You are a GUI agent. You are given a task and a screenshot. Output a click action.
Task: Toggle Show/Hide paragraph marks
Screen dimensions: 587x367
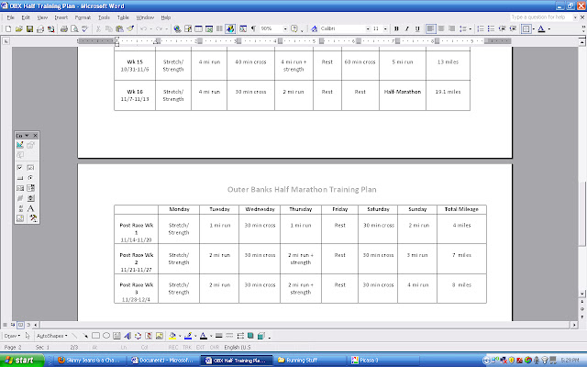[x=253, y=28]
